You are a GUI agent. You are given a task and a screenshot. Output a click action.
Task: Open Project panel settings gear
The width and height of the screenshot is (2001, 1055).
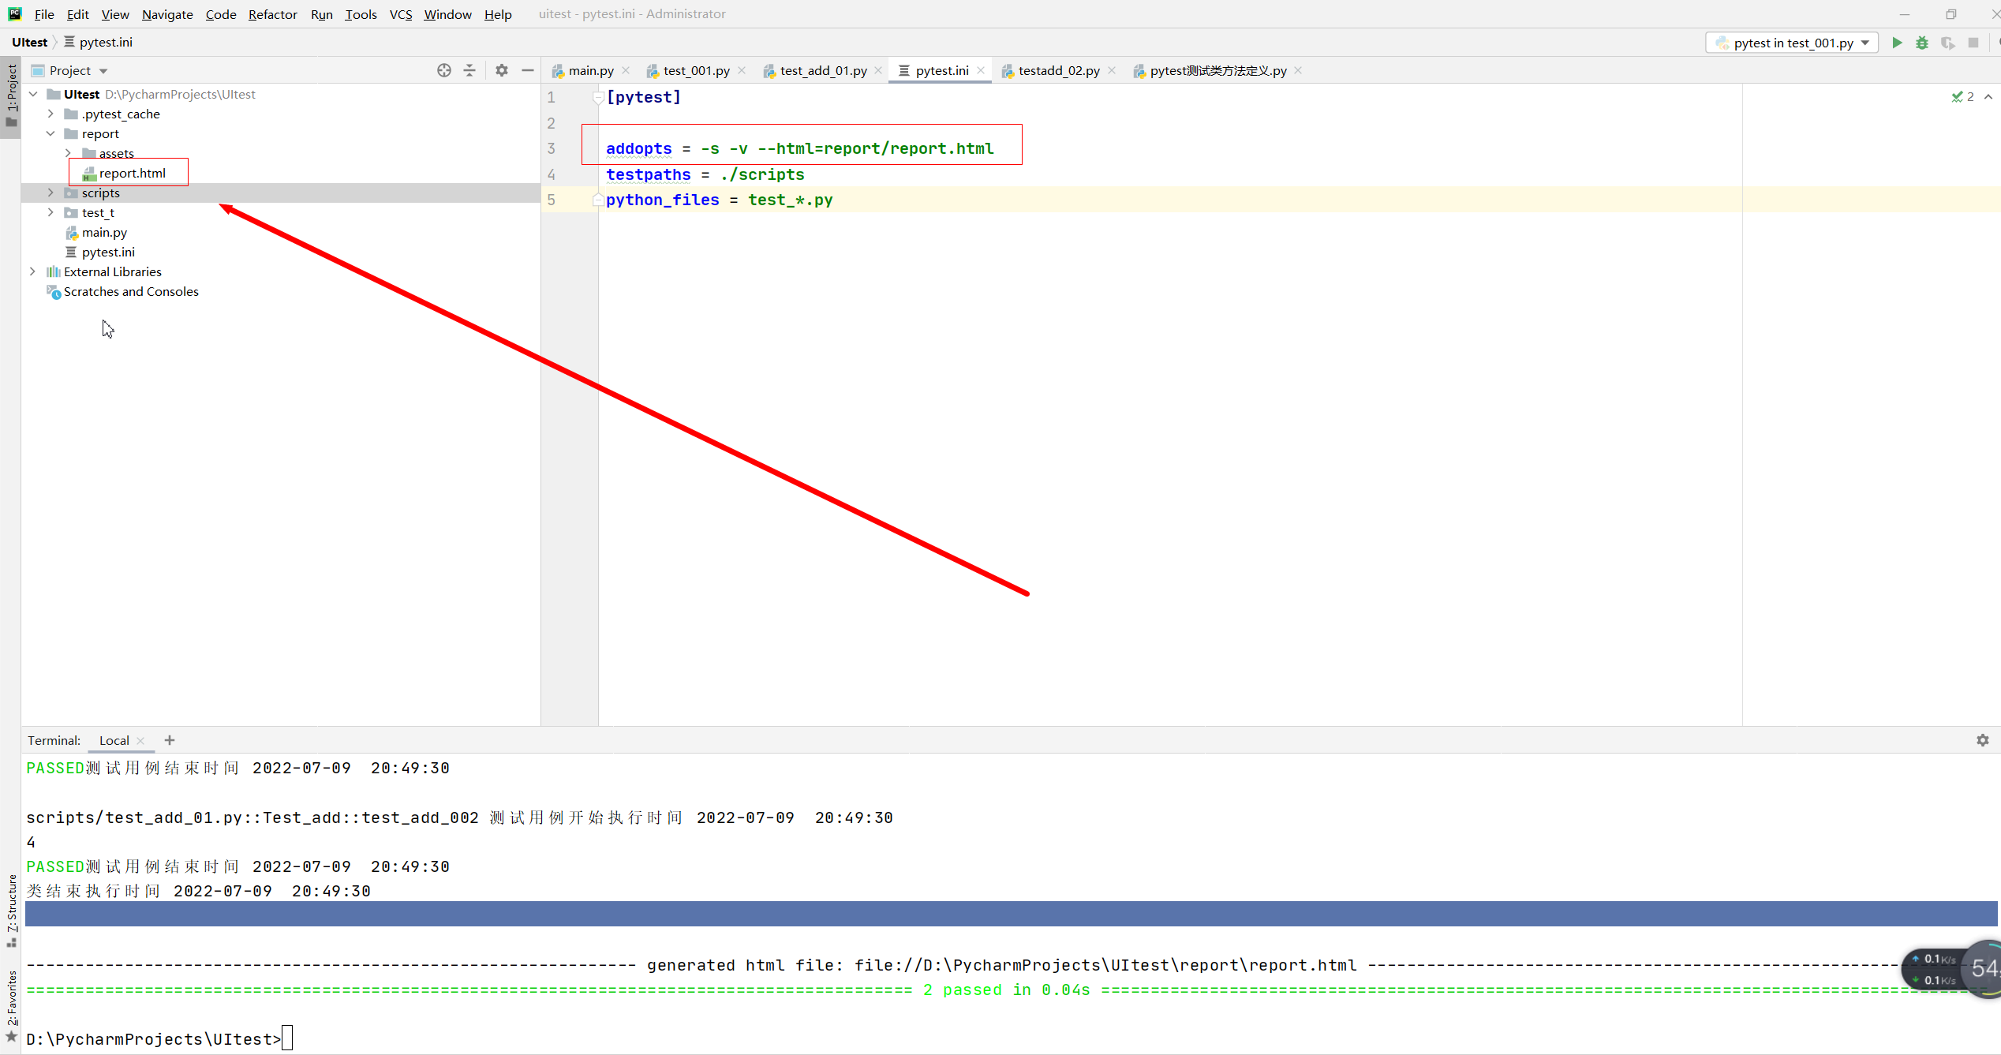tap(502, 70)
